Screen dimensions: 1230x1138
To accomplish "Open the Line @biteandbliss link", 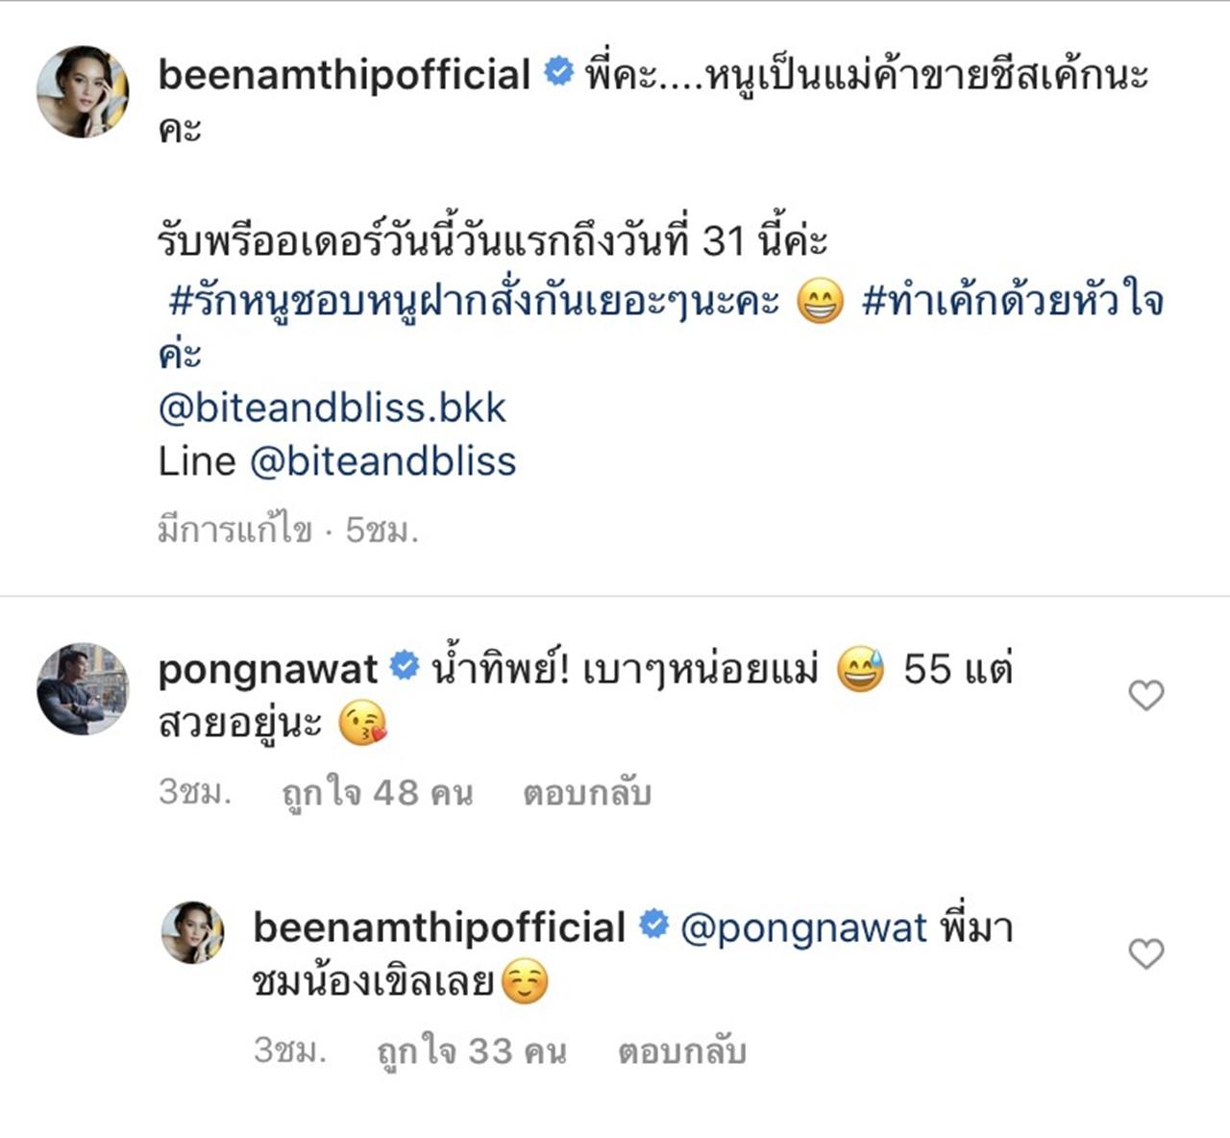I will [382, 461].
